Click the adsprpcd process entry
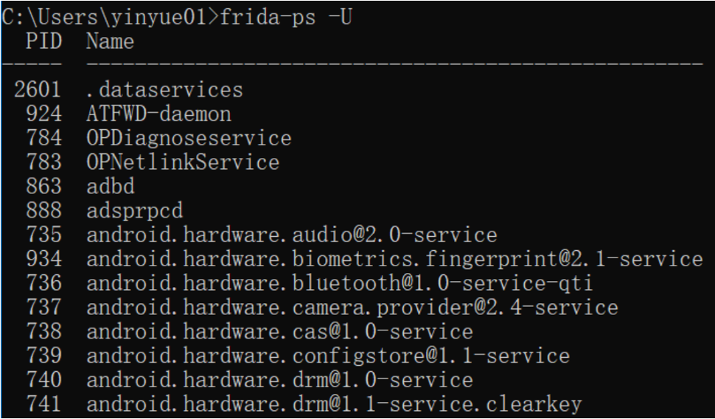The height and width of the screenshot is (419, 715). coord(134,210)
